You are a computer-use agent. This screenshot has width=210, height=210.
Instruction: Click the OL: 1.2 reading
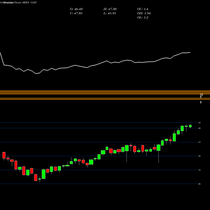[142, 18]
